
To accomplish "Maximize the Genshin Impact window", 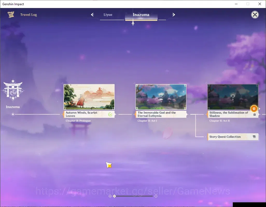I will click(248, 4).
